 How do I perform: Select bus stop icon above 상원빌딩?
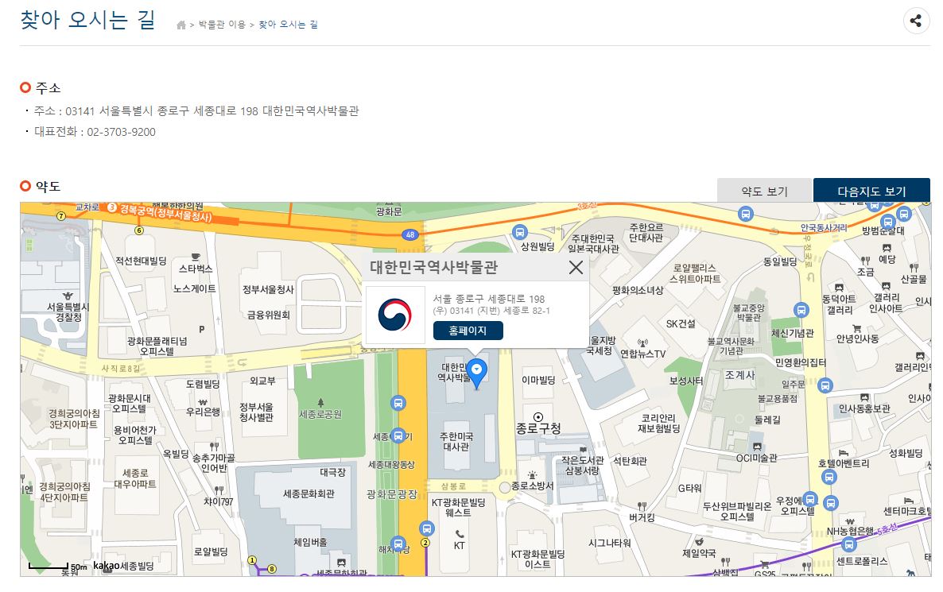[520, 232]
